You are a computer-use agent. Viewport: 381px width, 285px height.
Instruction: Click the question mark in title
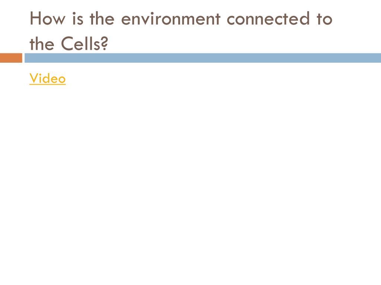pyautogui.click(x=104, y=44)
